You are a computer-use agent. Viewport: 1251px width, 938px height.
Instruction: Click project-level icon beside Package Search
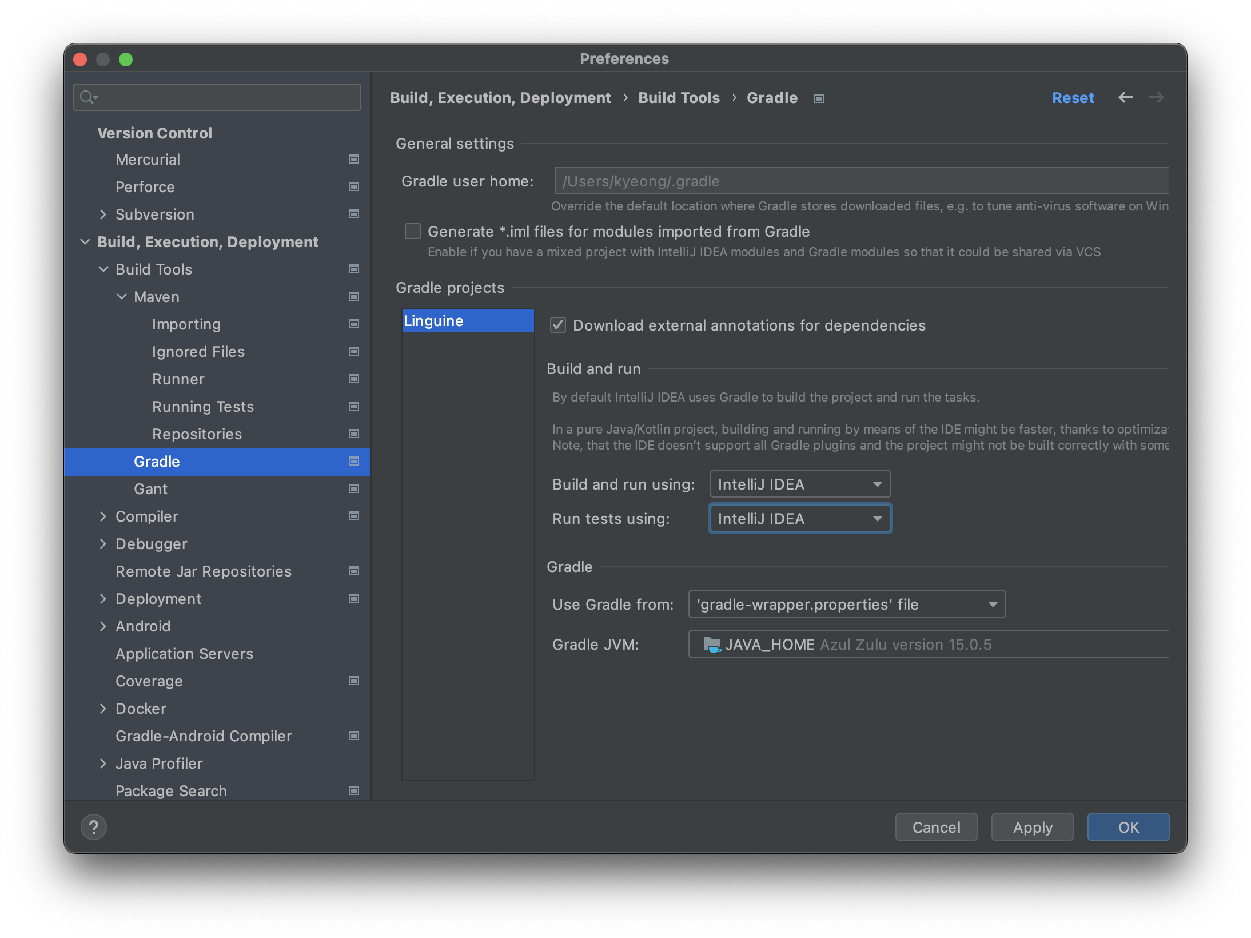(x=354, y=791)
